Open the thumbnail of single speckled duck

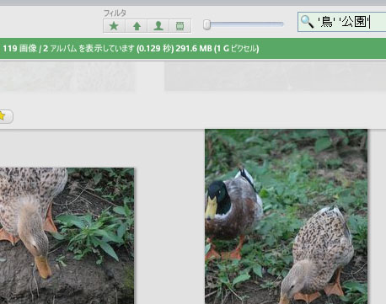pyautogui.click(x=67, y=236)
